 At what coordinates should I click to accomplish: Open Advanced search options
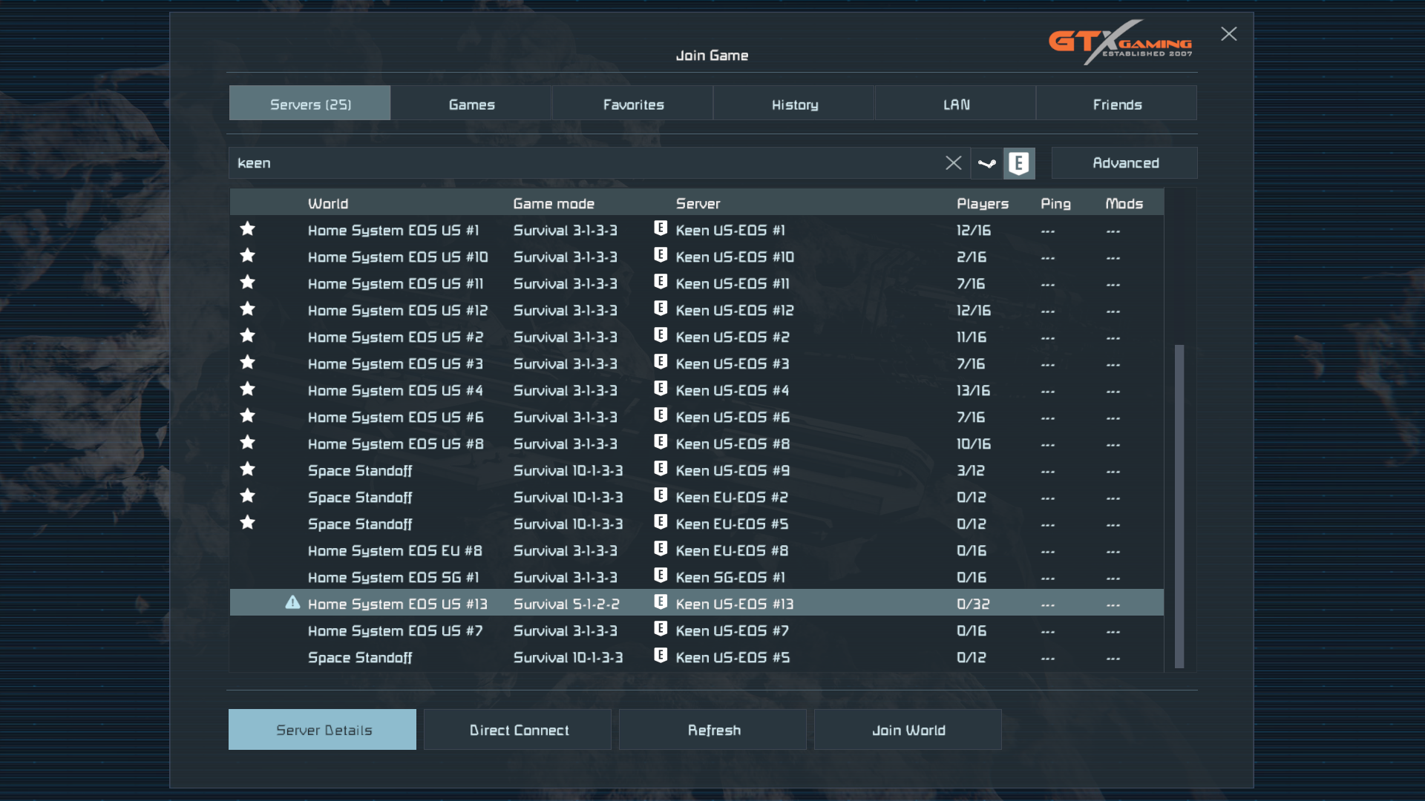click(1124, 163)
